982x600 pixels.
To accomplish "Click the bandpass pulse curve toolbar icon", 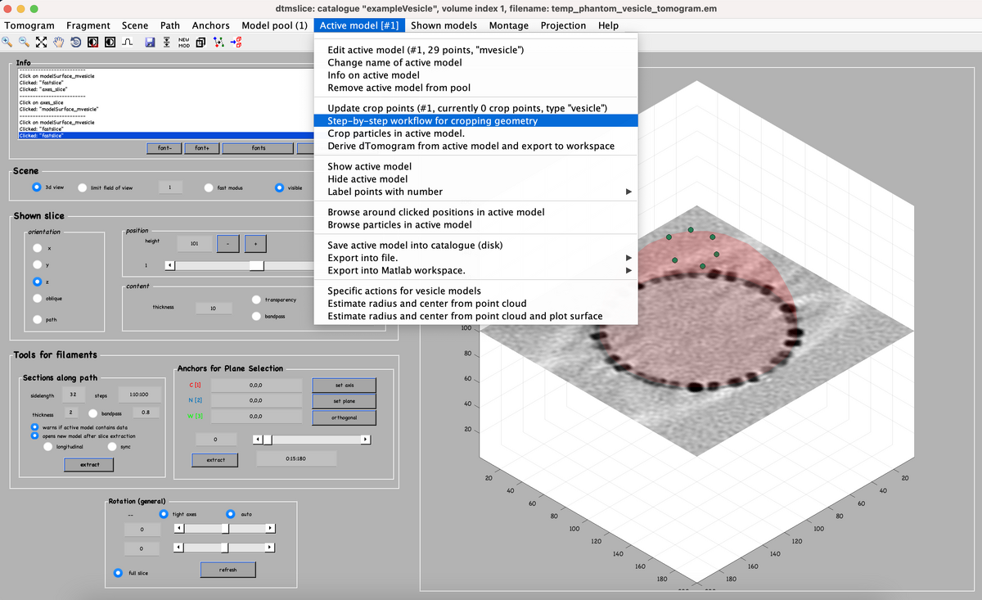I will pyautogui.click(x=128, y=43).
